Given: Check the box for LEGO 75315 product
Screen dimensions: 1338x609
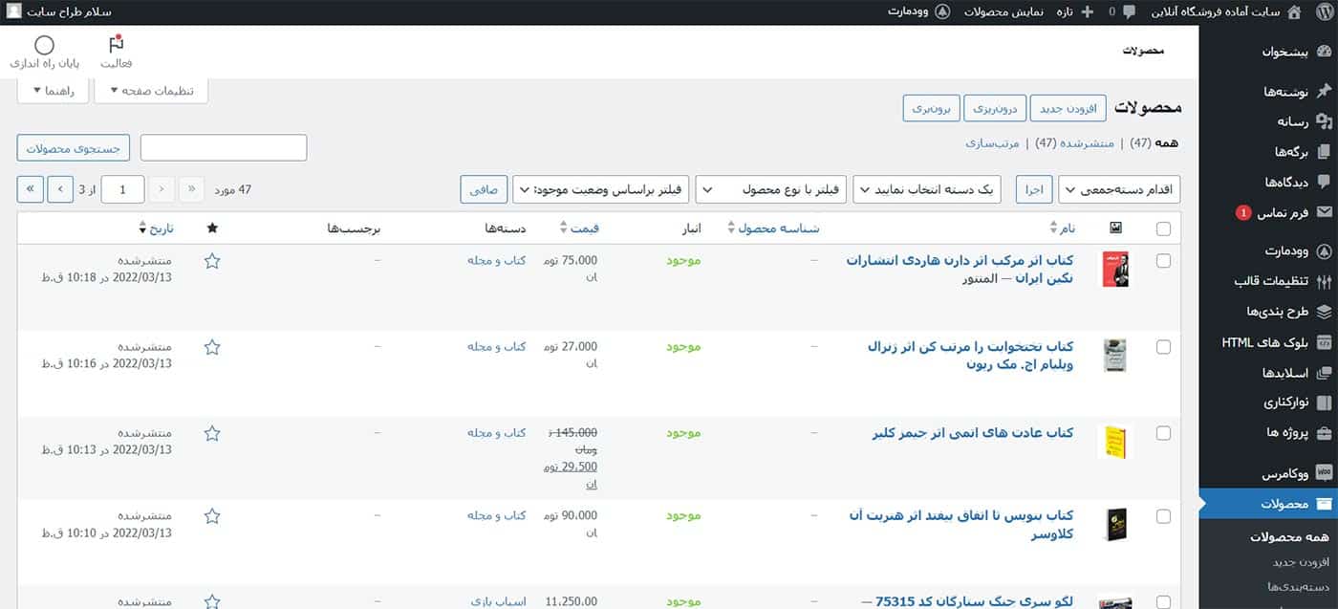Looking at the screenshot, I should 1163,602.
